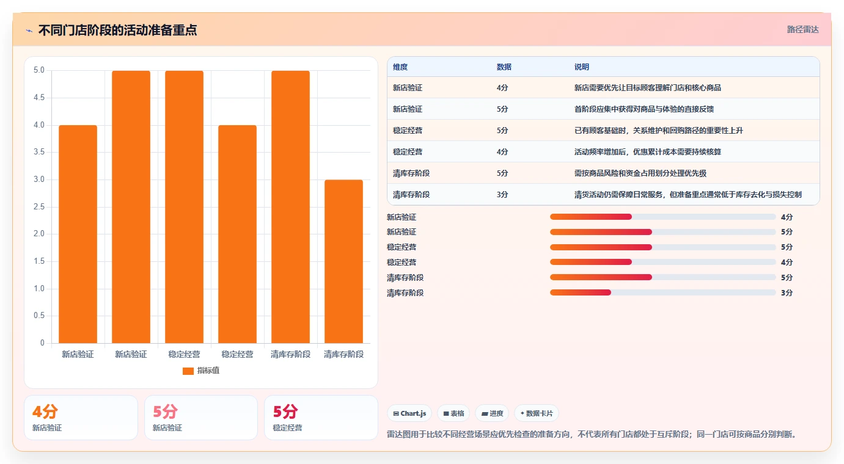Screen dimensions: 844x464
Task: Select the 进度 chip
Action: click(492, 413)
